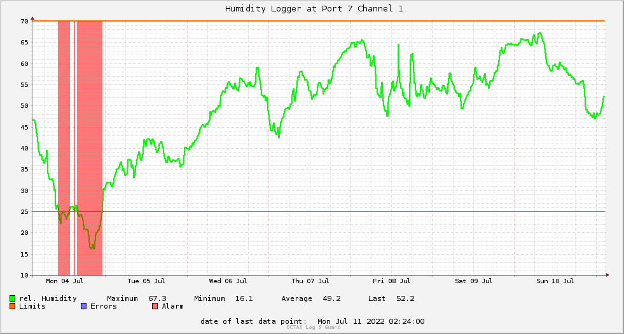This screenshot has height=334, width=624.
Task: Click the 'Maximum' statistics label
Action: 122,298
